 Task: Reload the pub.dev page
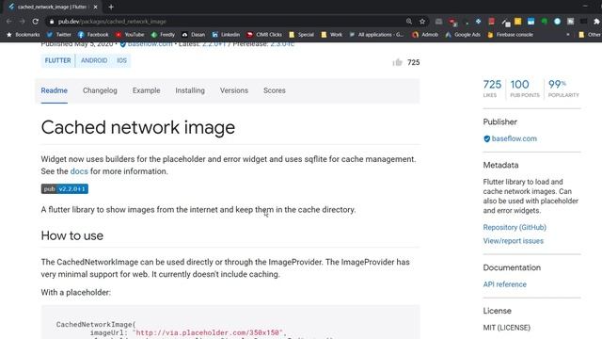tap(36, 22)
